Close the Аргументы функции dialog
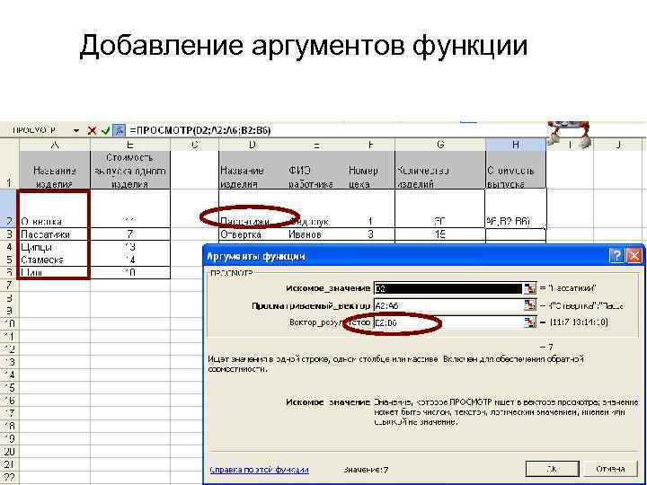 [x=634, y=256]
